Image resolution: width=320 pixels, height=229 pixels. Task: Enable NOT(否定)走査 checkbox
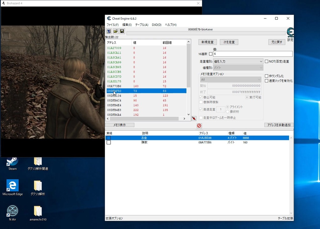266,61
